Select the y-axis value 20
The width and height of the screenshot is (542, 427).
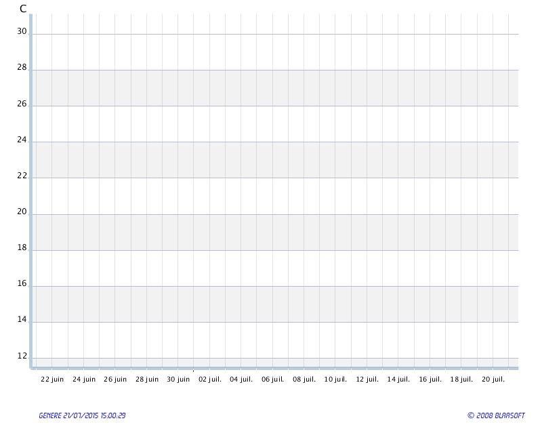coord(22,211)
